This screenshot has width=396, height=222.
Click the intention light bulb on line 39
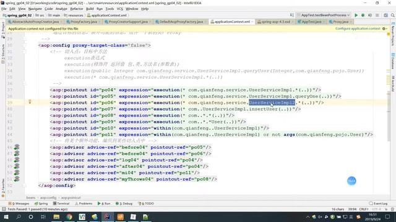pyautogui.click(x=30, y=102)
